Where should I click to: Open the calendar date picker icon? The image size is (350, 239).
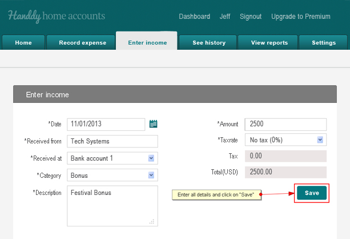tap(153, 124)
